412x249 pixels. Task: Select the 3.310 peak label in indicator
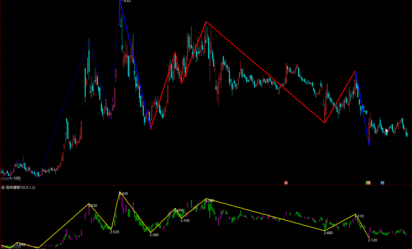pos(359,216)
